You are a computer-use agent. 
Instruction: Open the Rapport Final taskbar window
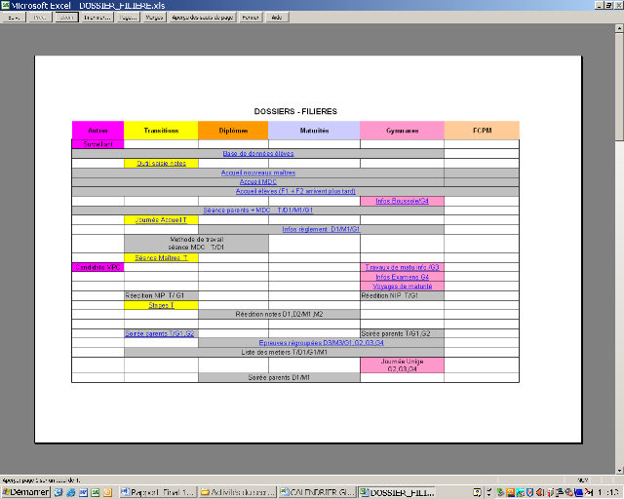coord(158,492)
